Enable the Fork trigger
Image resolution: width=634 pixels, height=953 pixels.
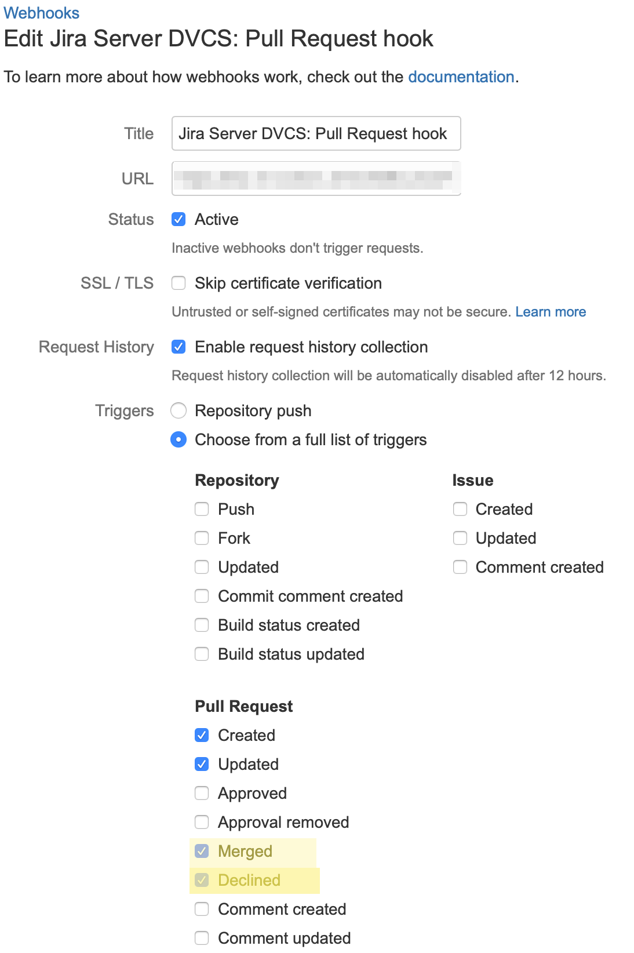(x=201, y=538)
